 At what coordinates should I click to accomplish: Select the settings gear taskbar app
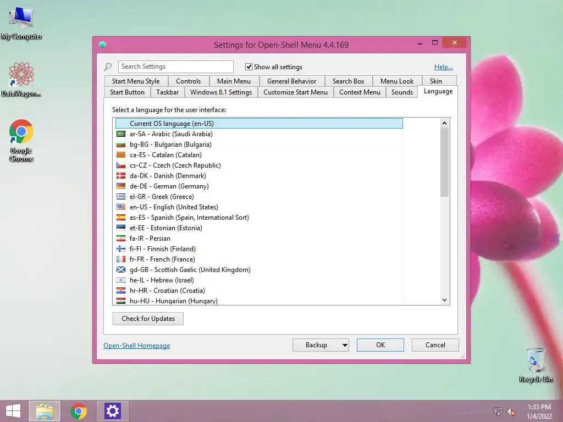pyautogui.click(x=112, y=411)
